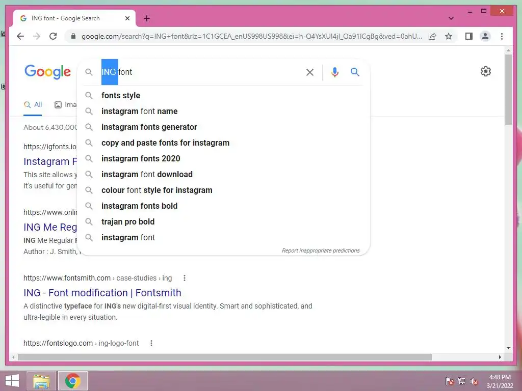Click the forward navigation arrow

point(37,36)
